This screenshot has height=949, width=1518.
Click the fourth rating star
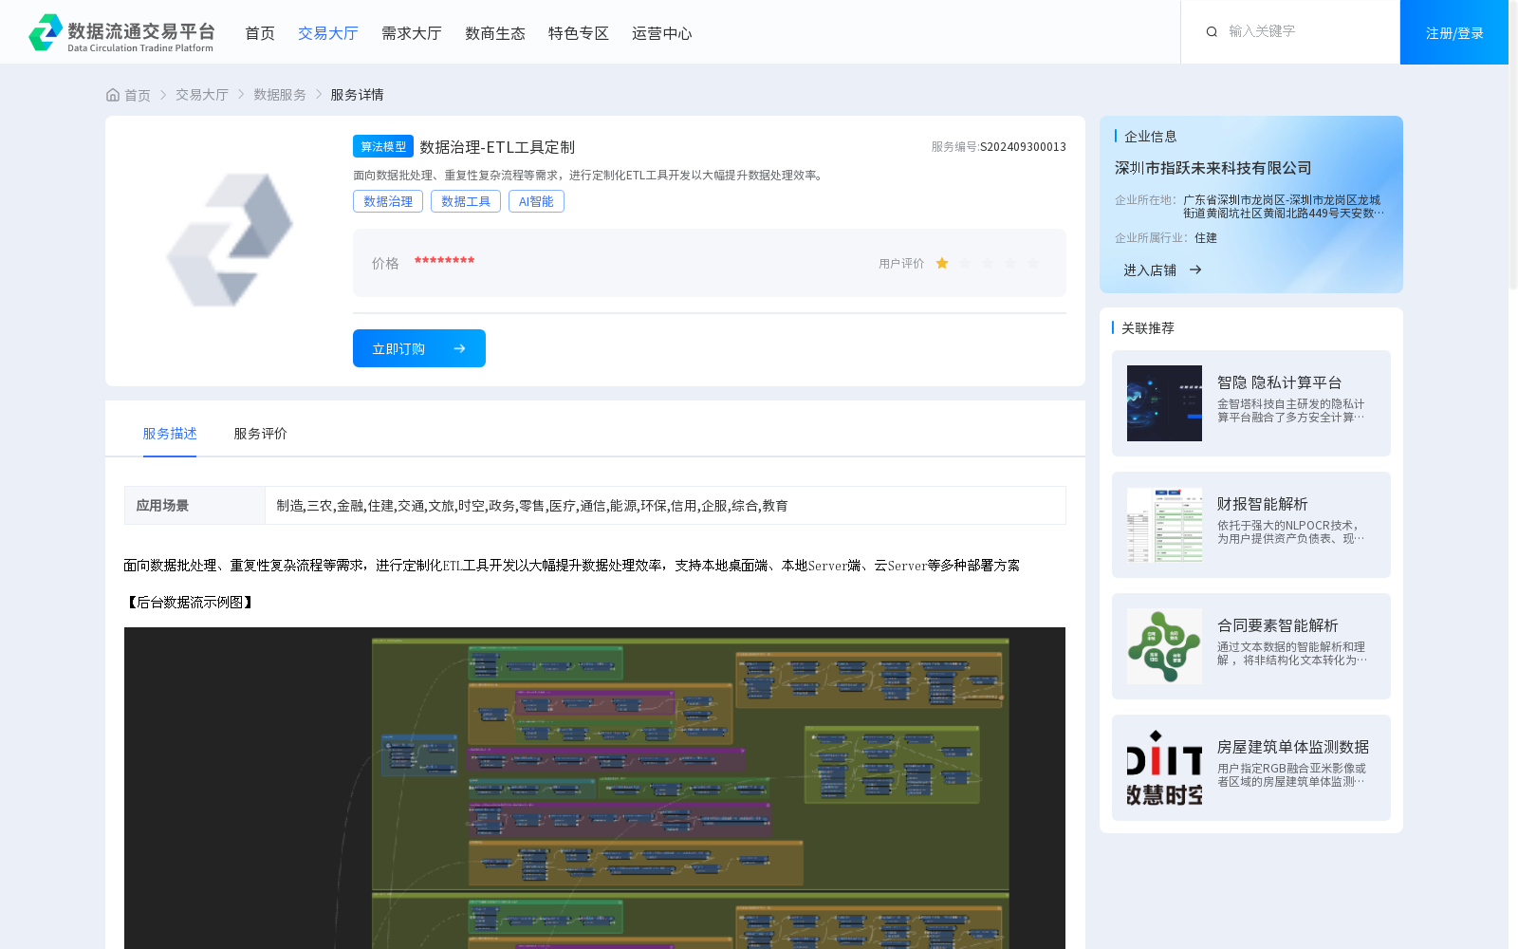[x=1010, y=263]
